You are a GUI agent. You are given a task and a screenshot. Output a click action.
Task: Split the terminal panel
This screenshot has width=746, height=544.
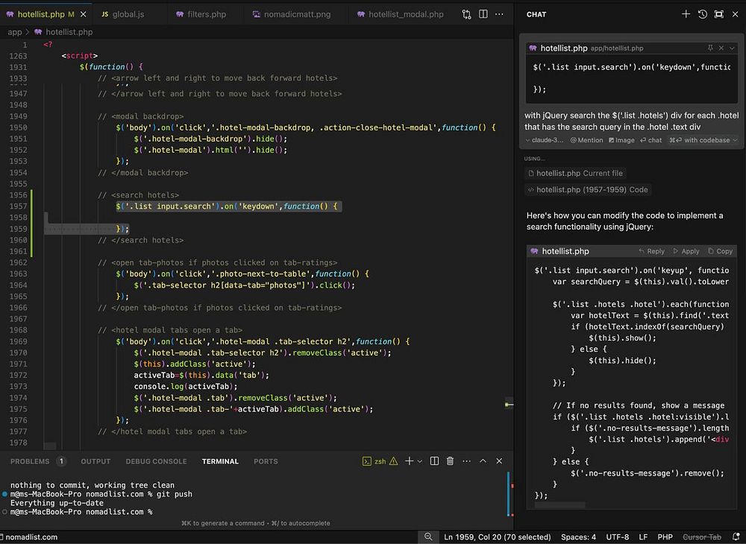coord(434,461)
